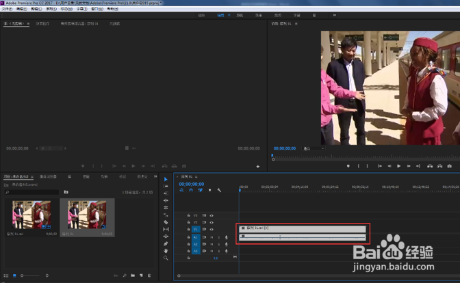Go to In point in Program Monitor

point(380,166)
